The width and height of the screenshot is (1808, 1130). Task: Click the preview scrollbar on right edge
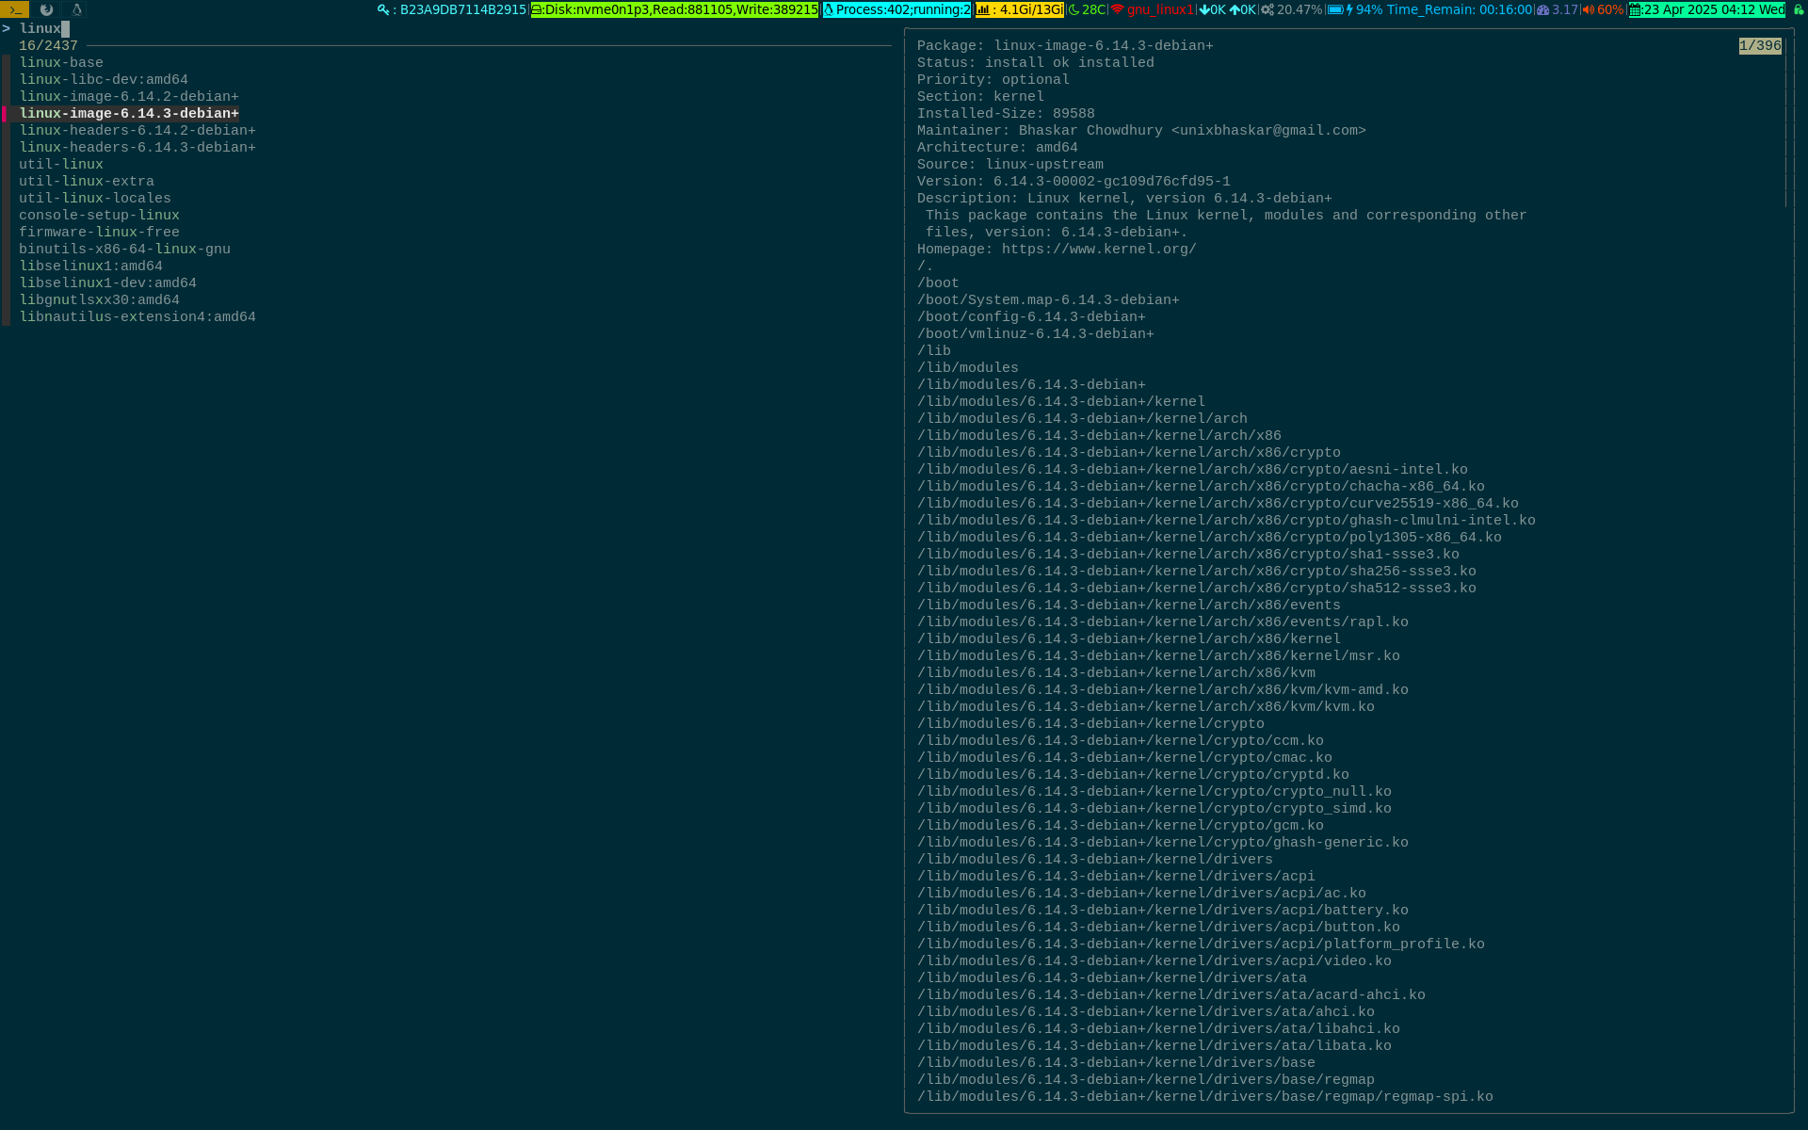[x=1785, y=122]
